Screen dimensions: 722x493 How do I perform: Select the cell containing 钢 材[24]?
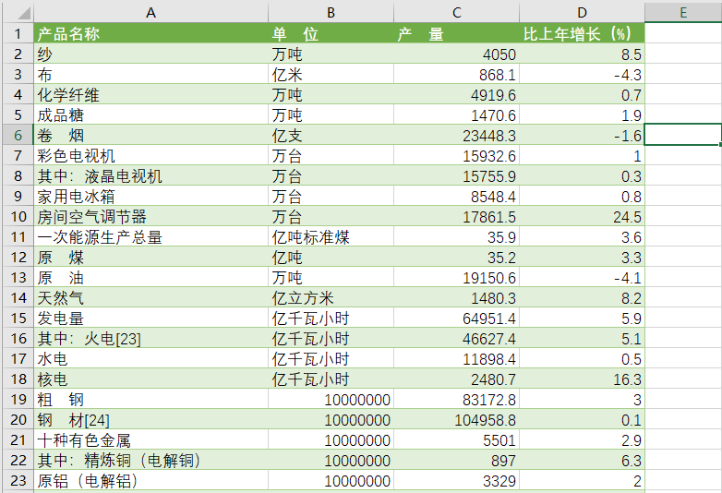coord(151,420)
